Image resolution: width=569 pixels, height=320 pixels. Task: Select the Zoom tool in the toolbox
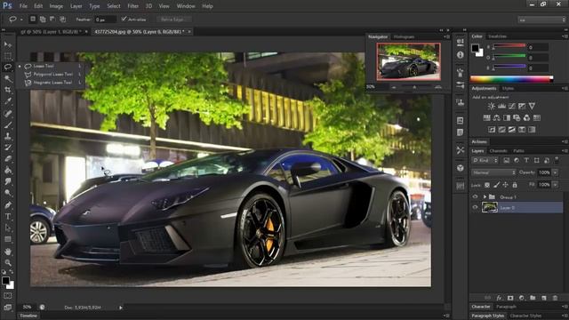(8, 262)
